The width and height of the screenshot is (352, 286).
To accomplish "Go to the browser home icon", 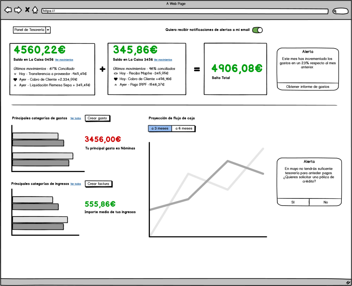I will click(x=35, y=10).
